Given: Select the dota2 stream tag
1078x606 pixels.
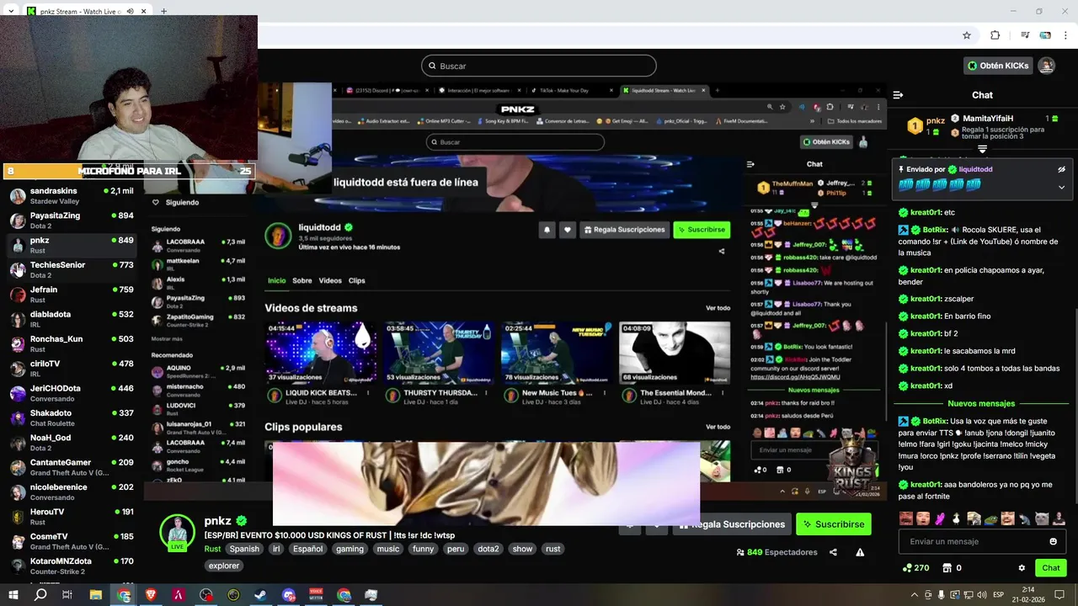Looking at the screenshot, I should coord(488,549).
